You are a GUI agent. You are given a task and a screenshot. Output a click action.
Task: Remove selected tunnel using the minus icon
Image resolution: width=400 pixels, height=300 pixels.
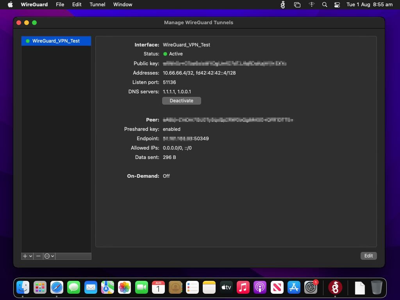coord(38,256)
